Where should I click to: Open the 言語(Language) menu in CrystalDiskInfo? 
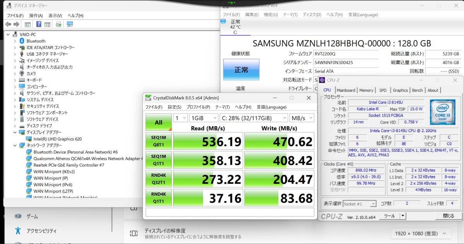363,15
